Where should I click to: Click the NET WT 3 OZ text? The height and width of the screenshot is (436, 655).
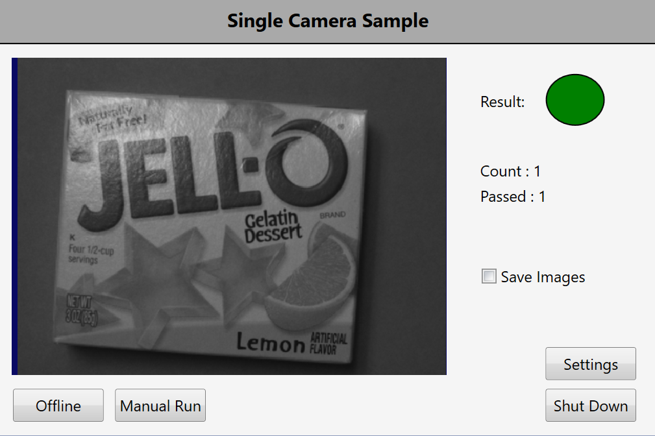[79, 309]
